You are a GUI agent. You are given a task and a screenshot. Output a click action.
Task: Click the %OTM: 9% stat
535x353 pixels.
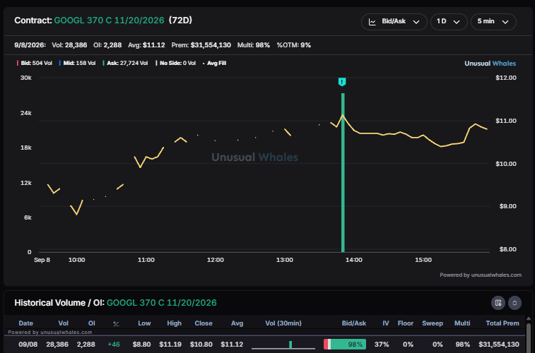pyautogui.click(x=294, y=45)
